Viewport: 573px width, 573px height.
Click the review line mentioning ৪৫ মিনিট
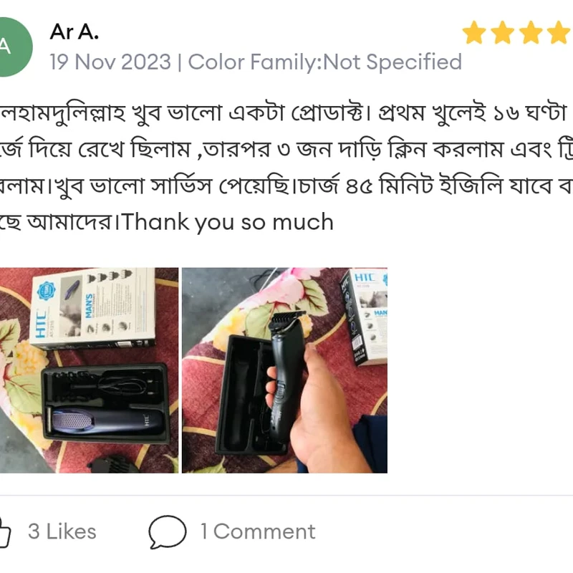(286, 186)
